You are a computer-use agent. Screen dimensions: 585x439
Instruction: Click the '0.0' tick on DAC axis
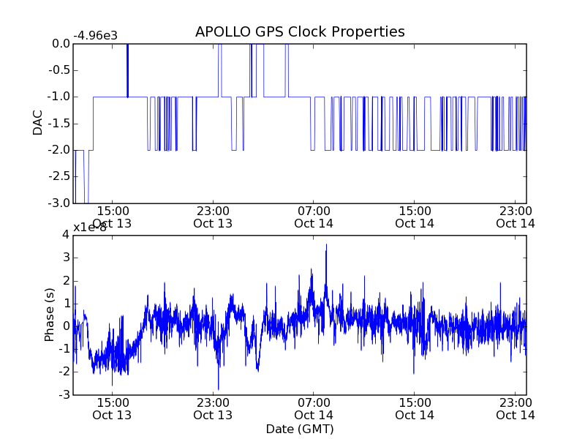[61, 44]
